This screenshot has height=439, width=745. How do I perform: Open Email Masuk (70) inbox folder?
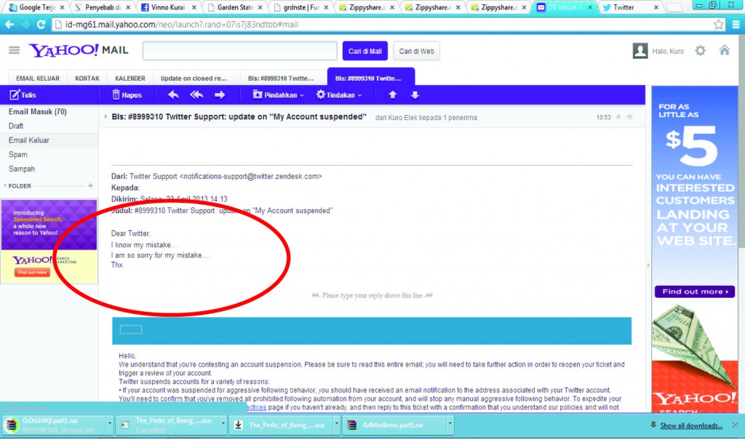38,111
